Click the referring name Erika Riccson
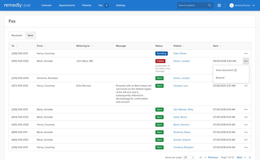This screenshot has width=260, height=160. 84,86
